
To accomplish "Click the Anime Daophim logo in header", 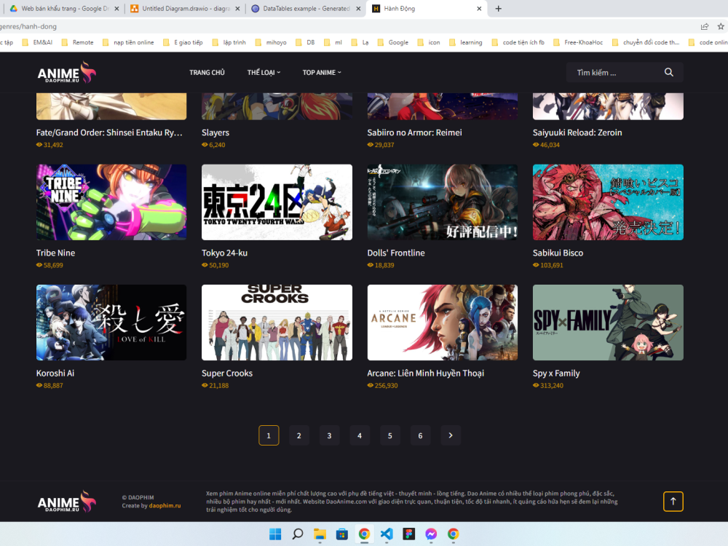I will [67, 72].
